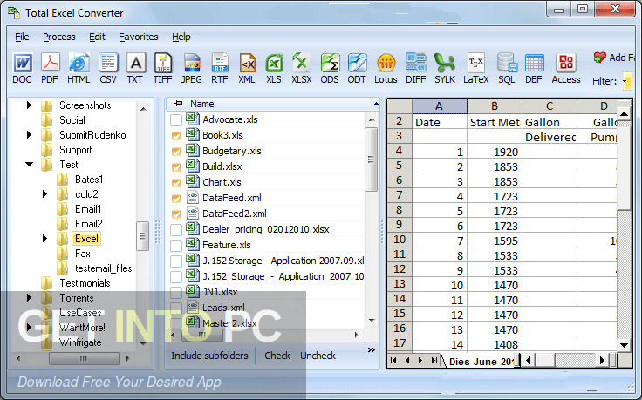642x400 pixels.
Task: Select the Testimonials folder
Action: click(x=85, y=283)
